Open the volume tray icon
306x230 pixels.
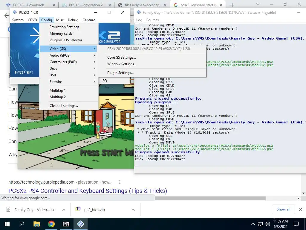[267, 224]
